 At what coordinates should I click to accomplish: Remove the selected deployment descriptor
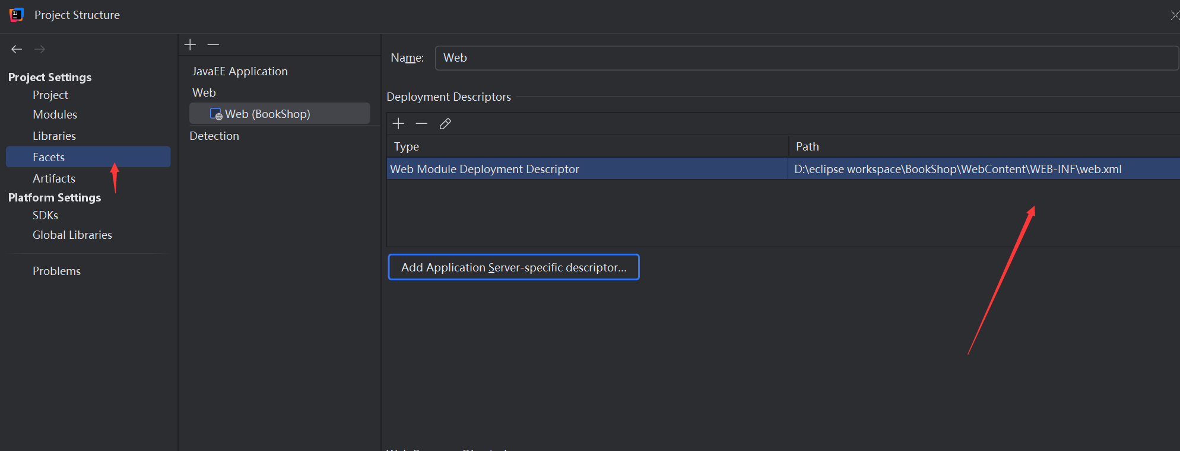tap(421, 123)
